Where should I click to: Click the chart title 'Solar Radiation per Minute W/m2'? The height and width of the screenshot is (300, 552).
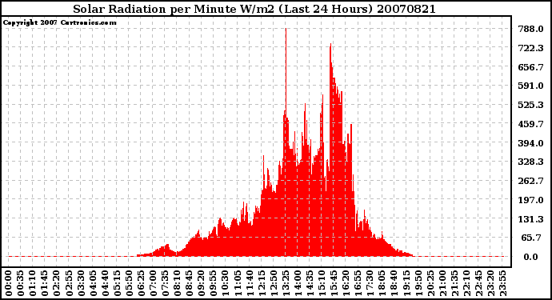(174, 9)
